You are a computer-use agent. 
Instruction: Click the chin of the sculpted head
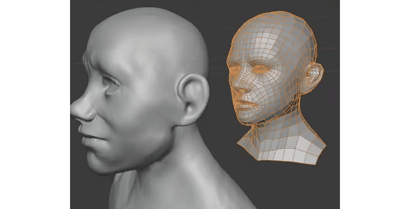tap(100, 164)
